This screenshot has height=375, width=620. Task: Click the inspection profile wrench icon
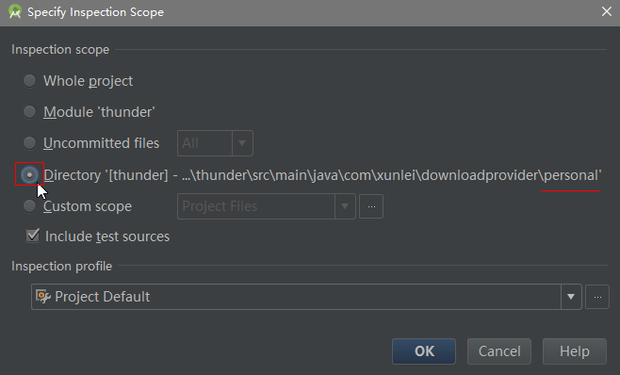point(43,296)
